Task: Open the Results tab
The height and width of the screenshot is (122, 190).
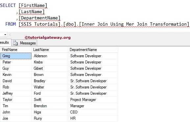Action: (5, 42)
